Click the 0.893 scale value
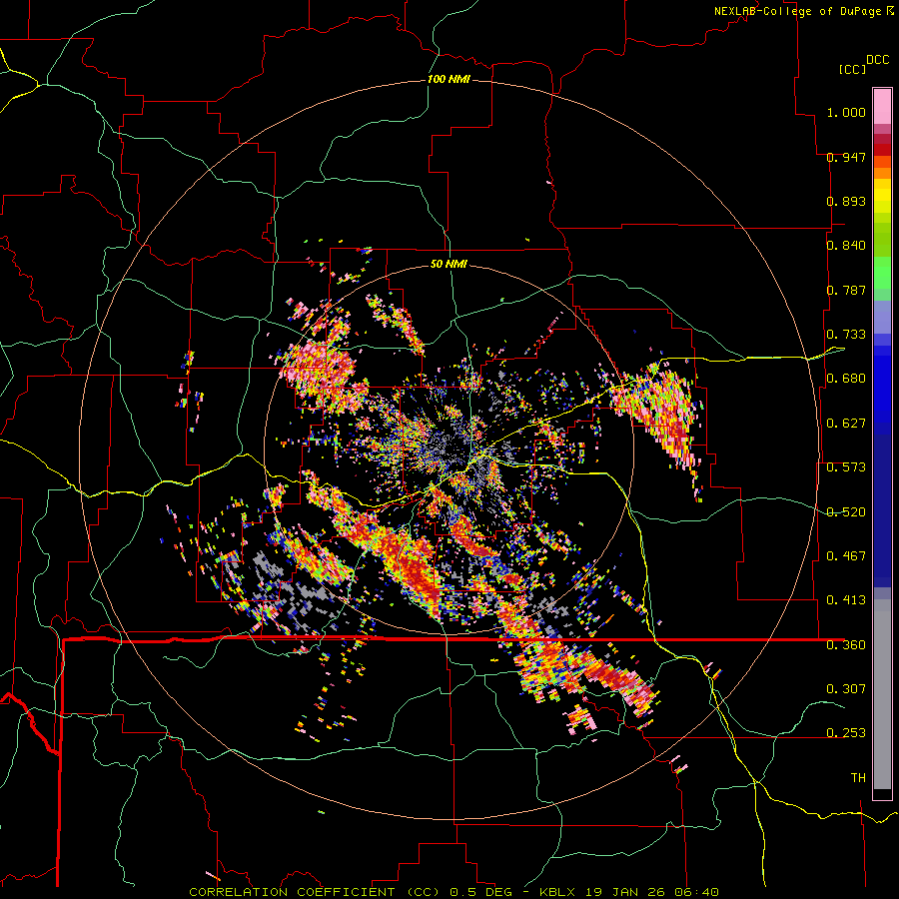The width and height of the screenshot is (899, 899). (846, 201)
